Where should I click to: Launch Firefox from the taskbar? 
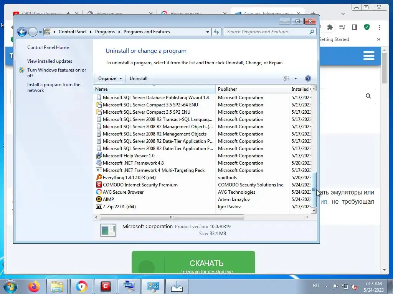click(34, 286)
